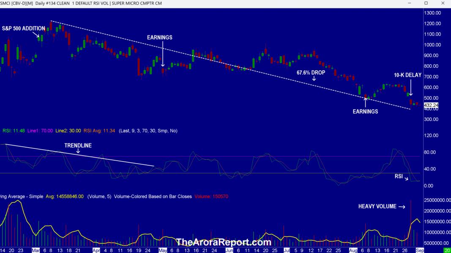Click the 10000000.00 volume axis label

[437, 232]
